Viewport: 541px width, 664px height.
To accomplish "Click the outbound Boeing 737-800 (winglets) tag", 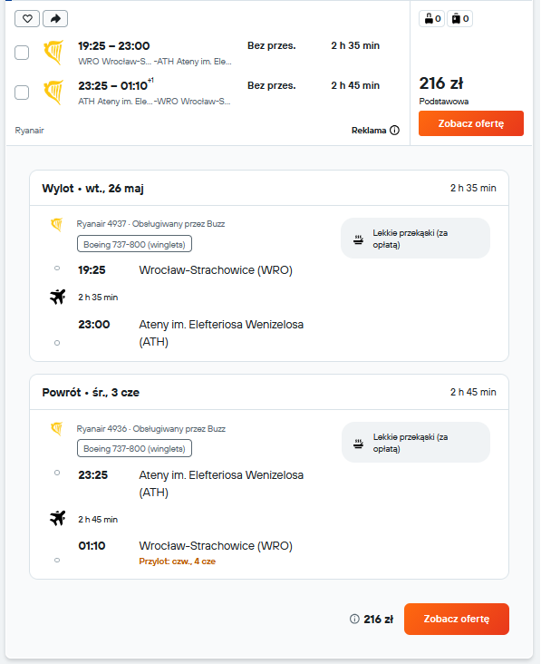I will pyautogui.click(x=134, y=244).
